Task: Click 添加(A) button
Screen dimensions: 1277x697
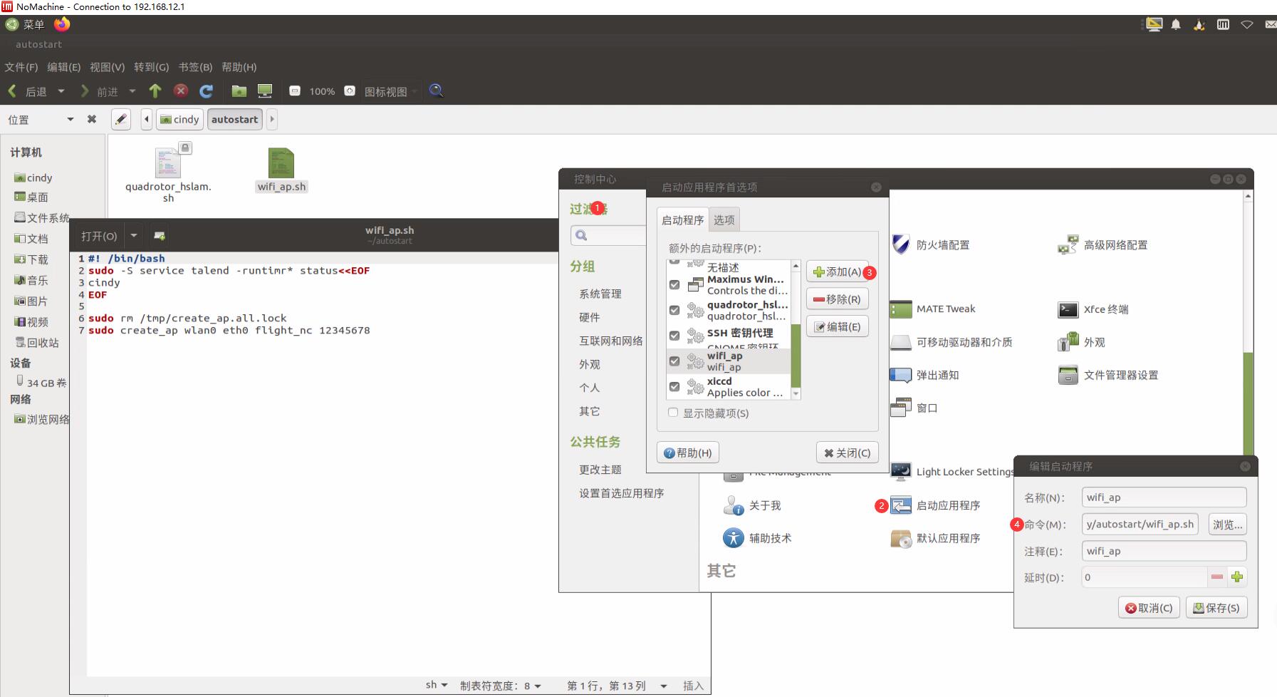Action: 838,272
